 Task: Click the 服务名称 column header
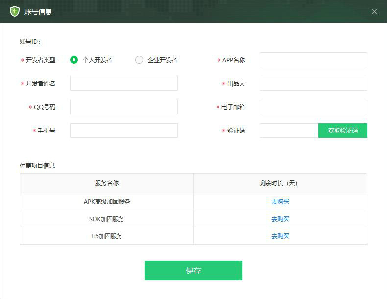107,183
